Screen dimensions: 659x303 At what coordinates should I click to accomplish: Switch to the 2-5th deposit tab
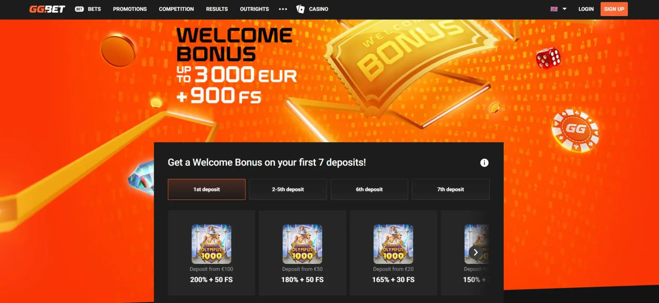[x=288, y=190]
